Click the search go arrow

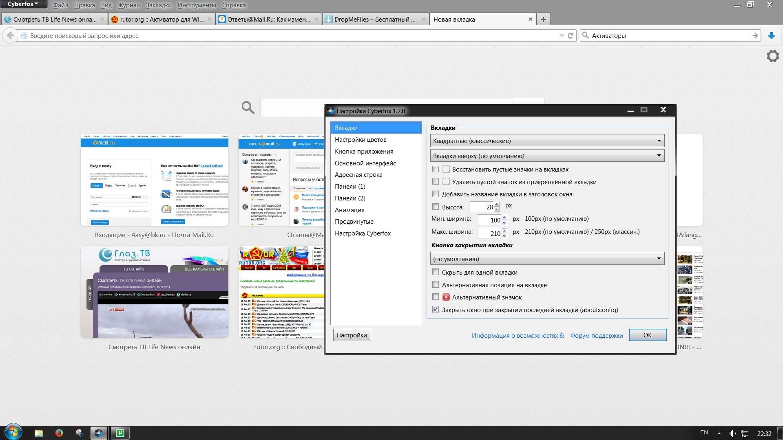(x=755, y=36)
